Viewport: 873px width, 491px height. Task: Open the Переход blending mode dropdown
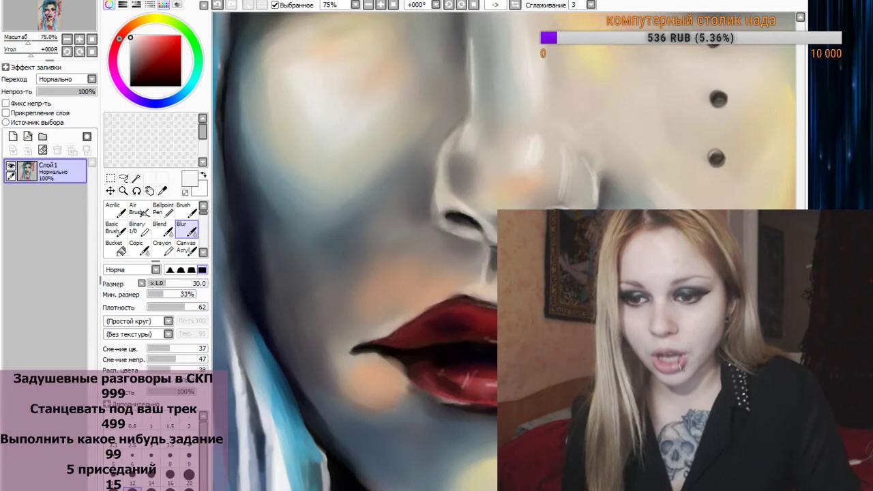pos(92,79)
